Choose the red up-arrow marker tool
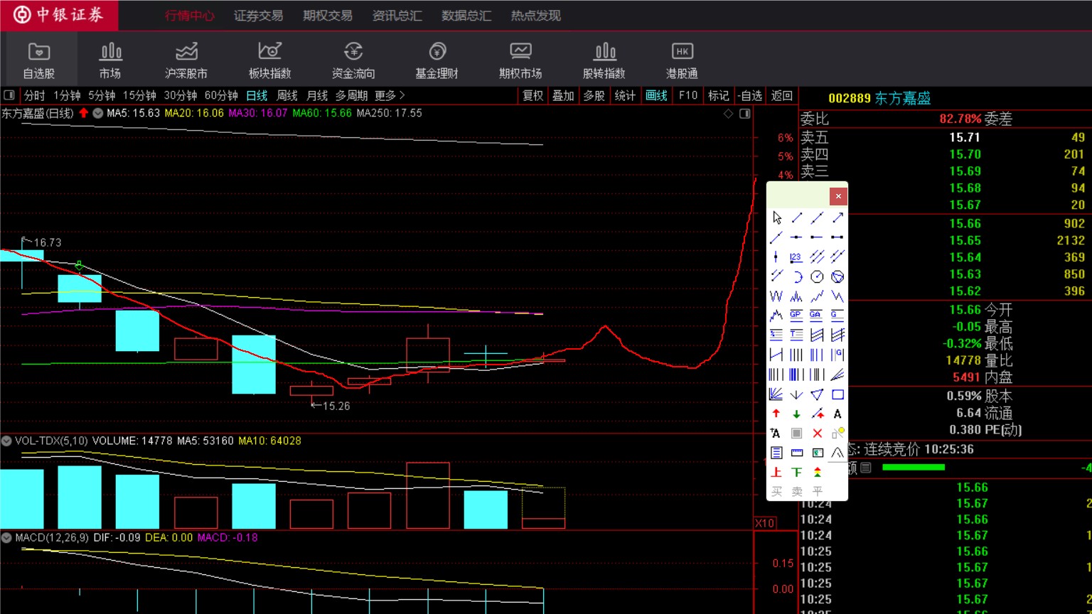Image resolution: width=1092 pixels, height=614 pixels. 776,414
